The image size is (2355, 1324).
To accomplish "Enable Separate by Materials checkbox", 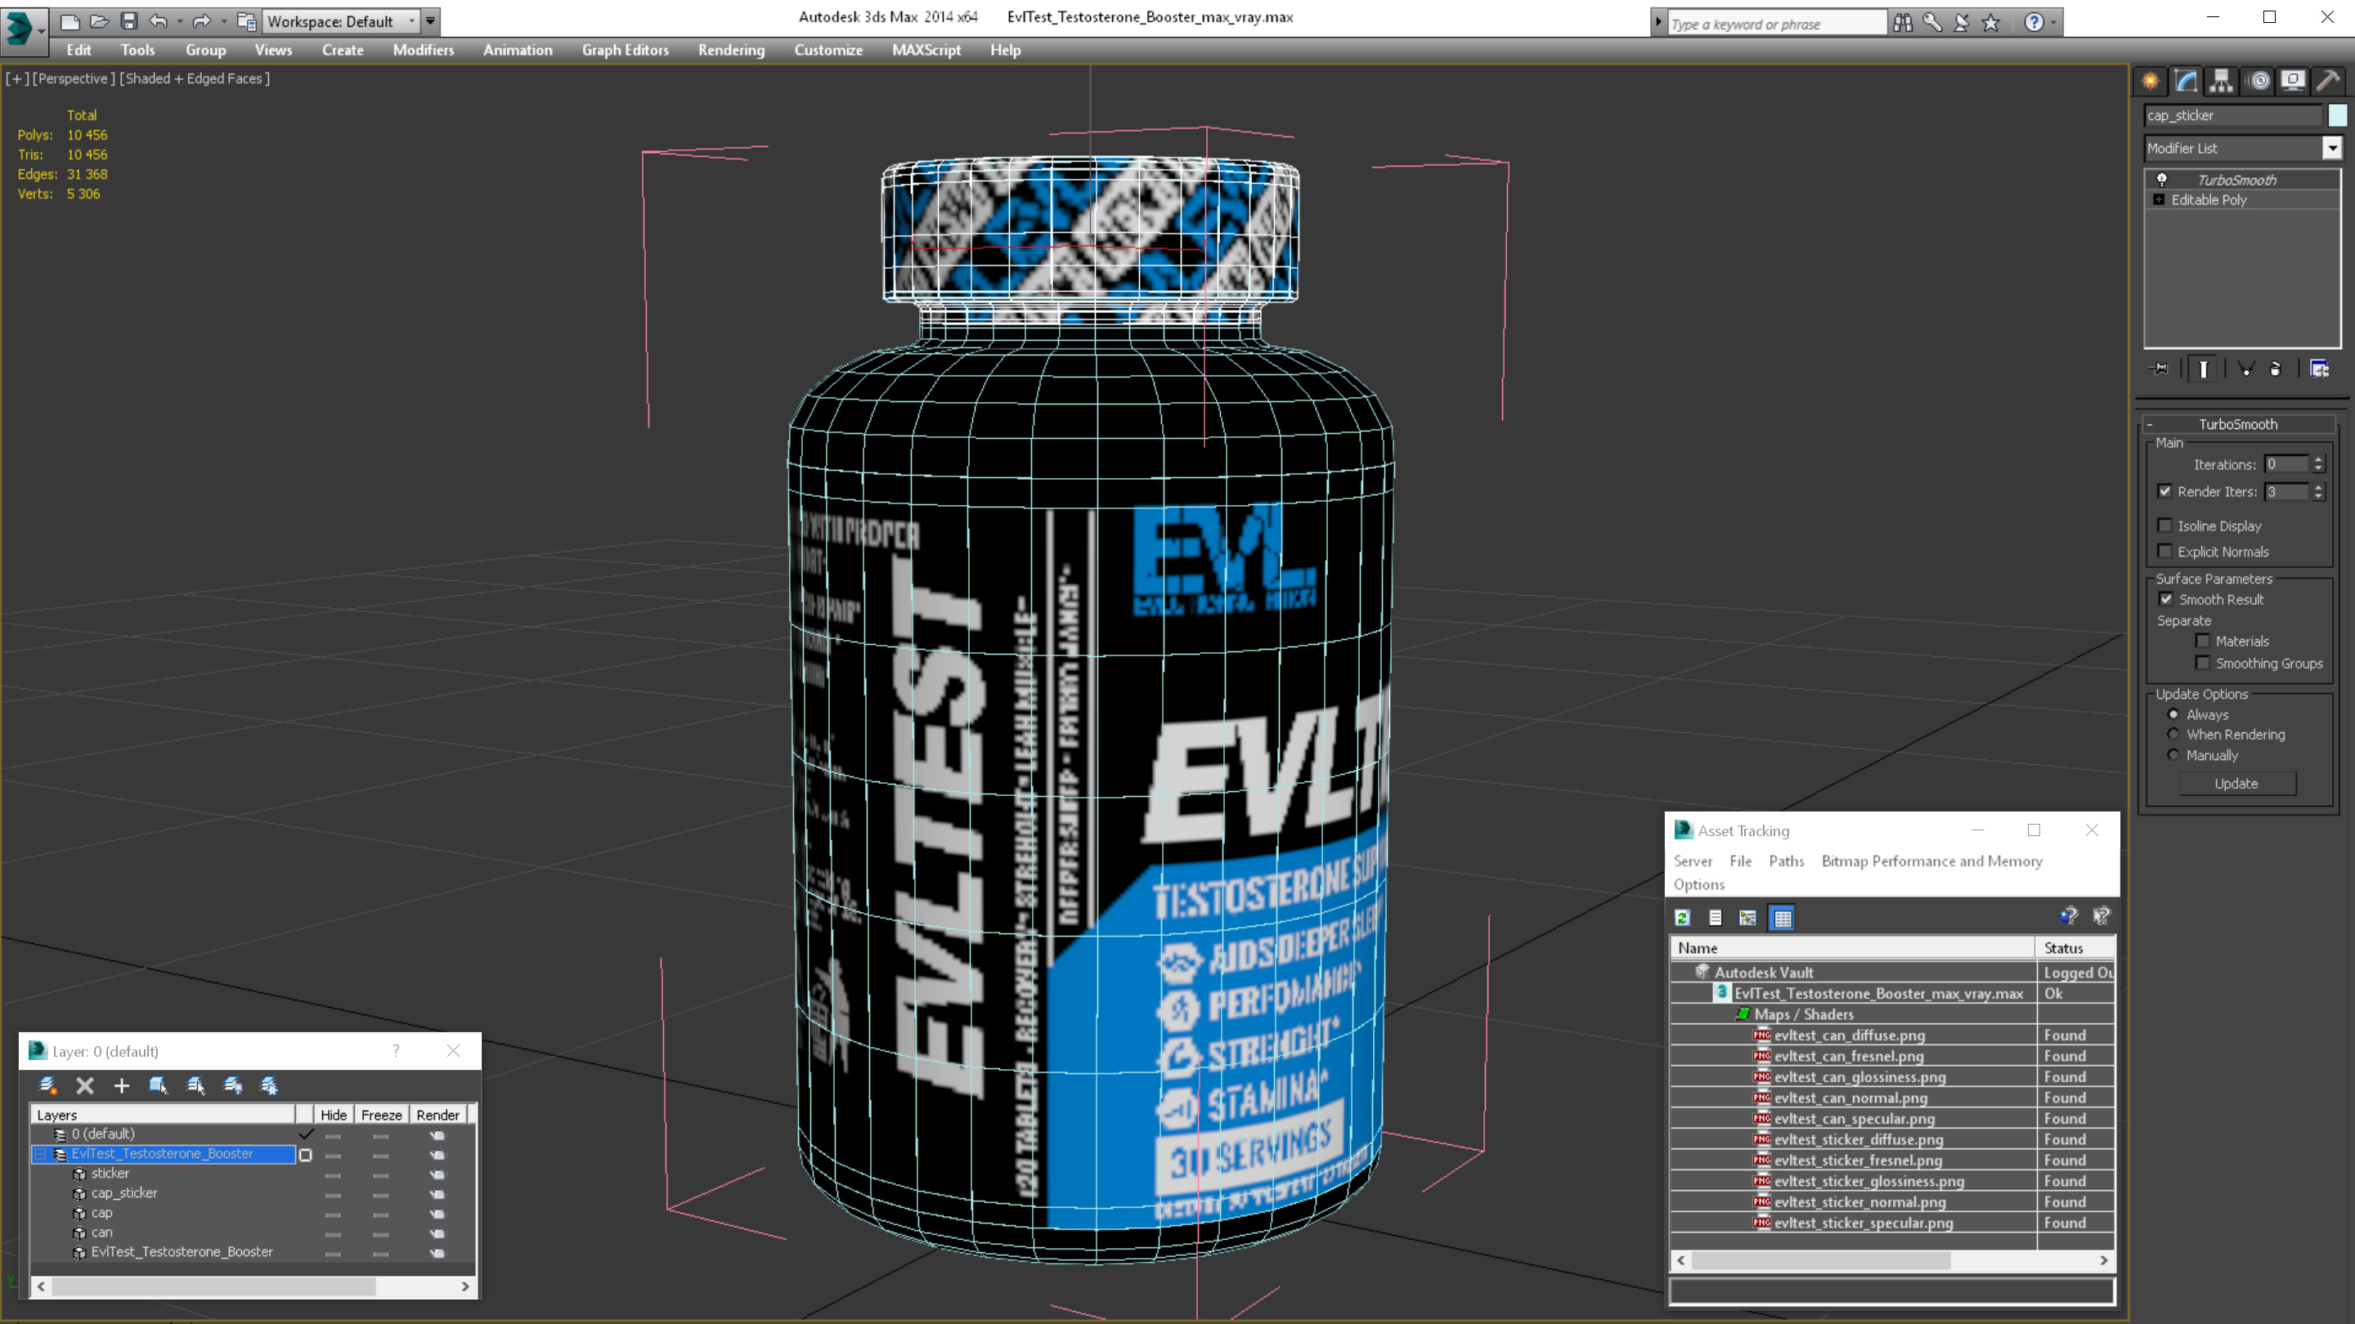I will tap(2203, 641).
